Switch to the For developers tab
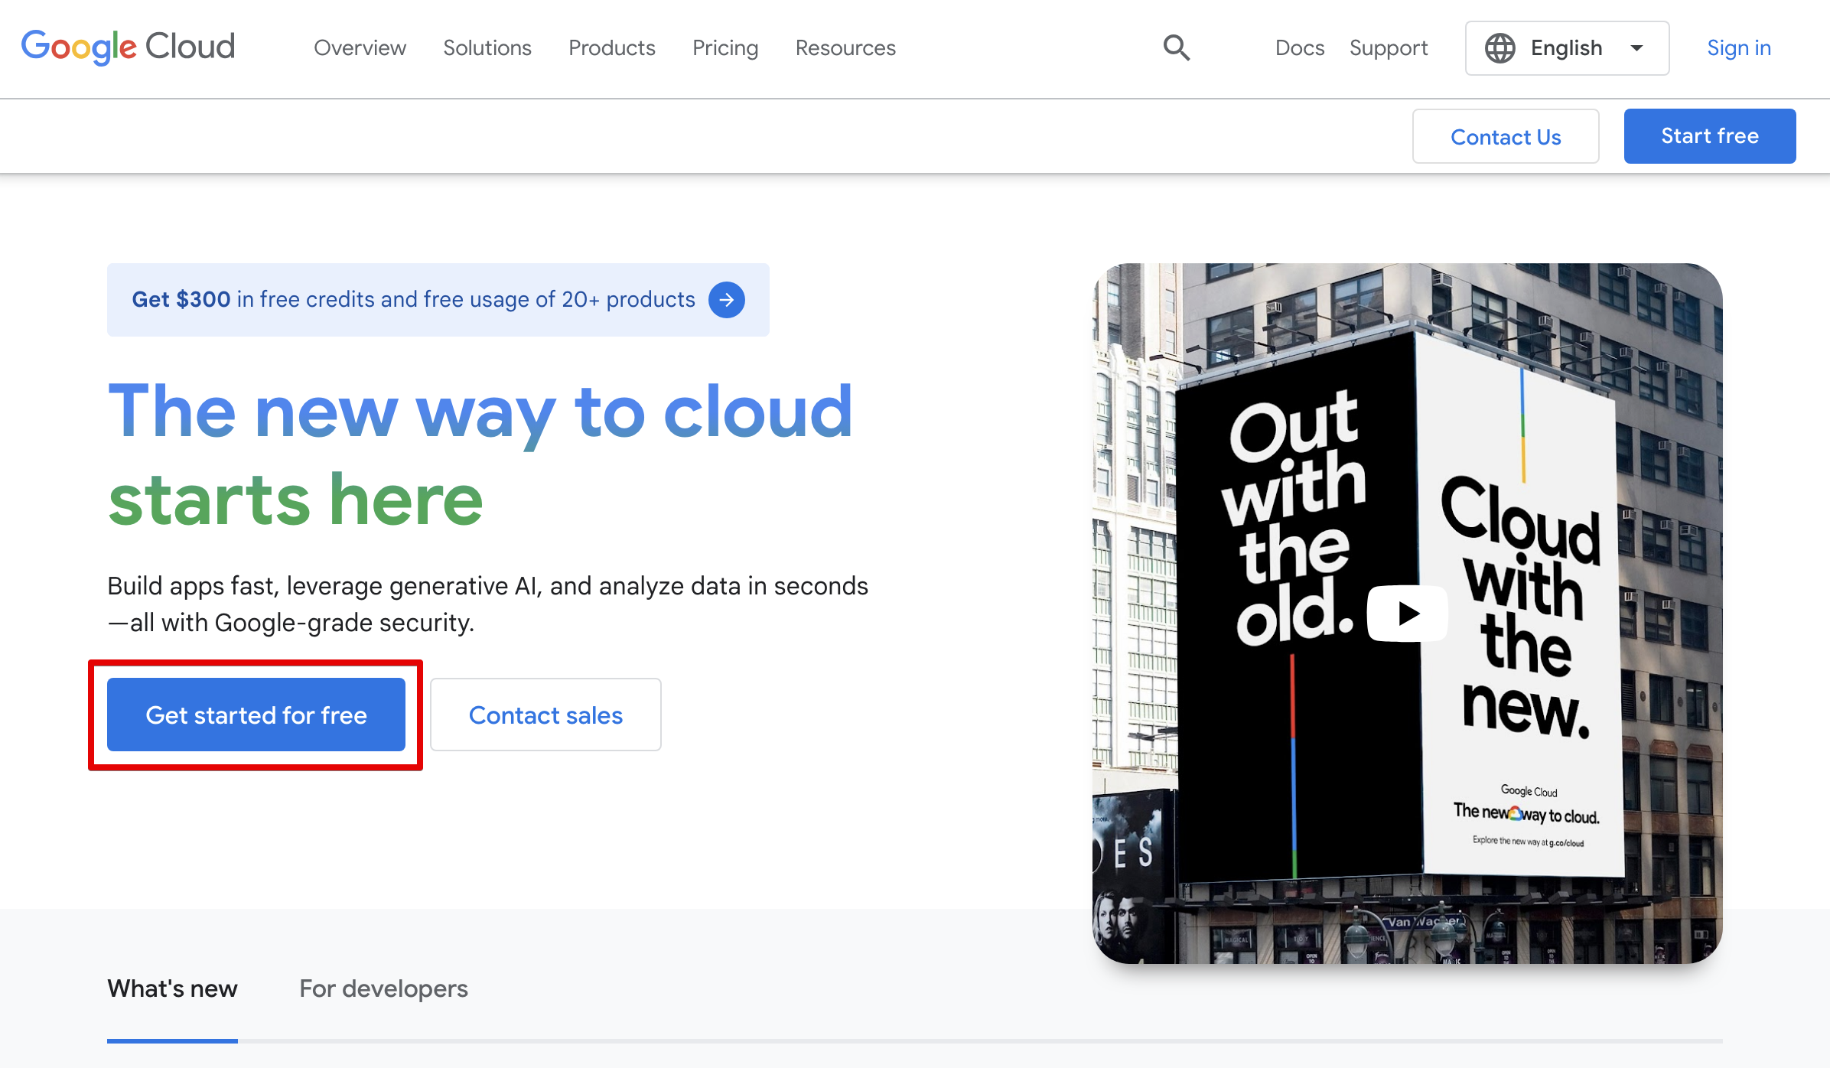The image size is (1830, 1068). [x=384, y=988]
